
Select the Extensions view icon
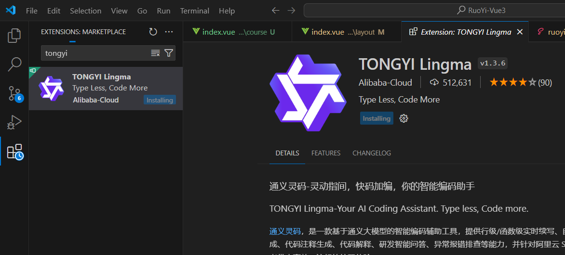point(15,152)
